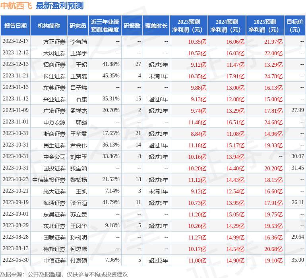Image resolution: width=306 pixels, height=278 pixels.
Task: Click the 报告日期 column header
Action: point(15,25)
